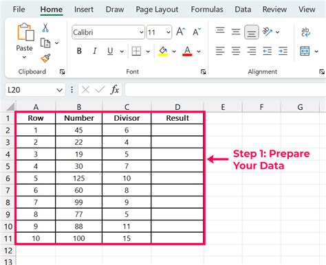Switch to the Insert tab

coord(84,10)
